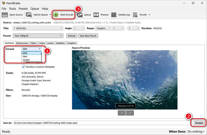Select MKV in the format list
This screenshot has height=135, width=207.
(31, 56)
